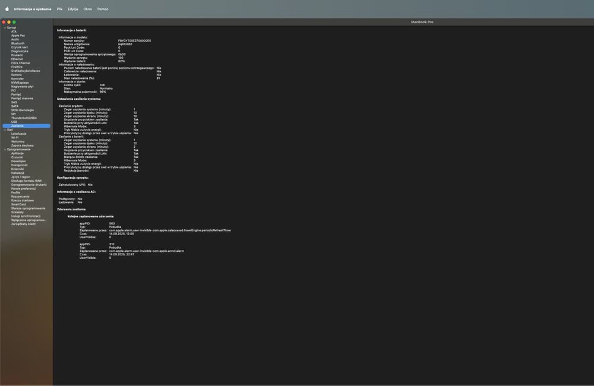Select Diagnostyka in the sidebar
The image size is (594, 386).
click(x=20, y=51)
